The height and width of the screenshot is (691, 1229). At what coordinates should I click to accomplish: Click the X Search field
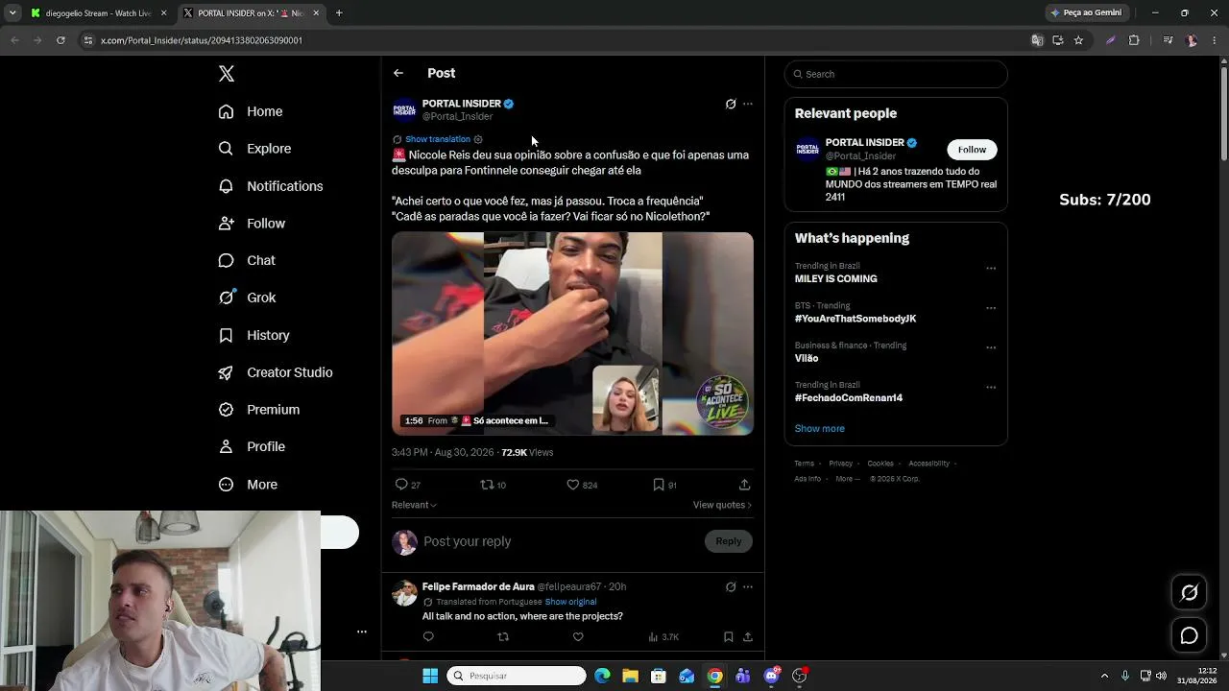(x=896, y=74)
